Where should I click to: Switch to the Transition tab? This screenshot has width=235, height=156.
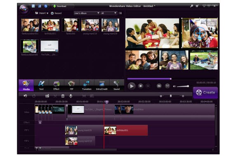click(87, 85)
